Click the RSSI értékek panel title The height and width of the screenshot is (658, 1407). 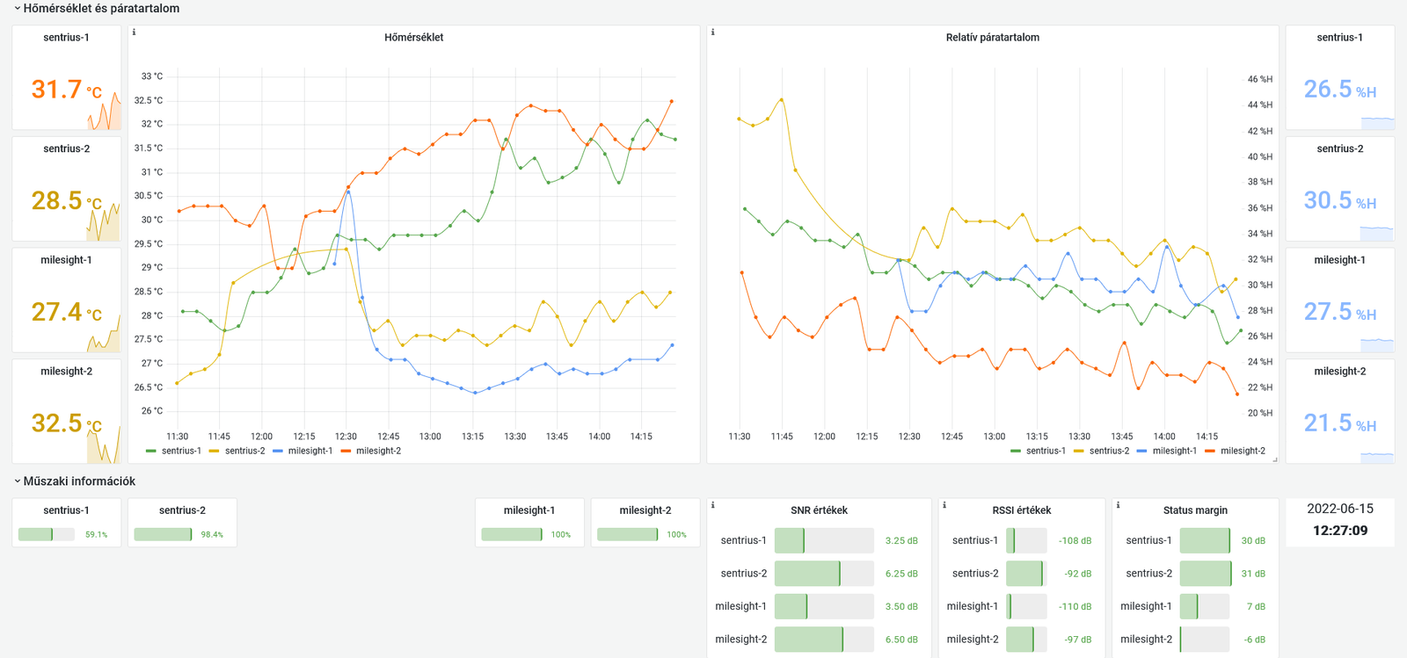click(x=1021, y=510)
